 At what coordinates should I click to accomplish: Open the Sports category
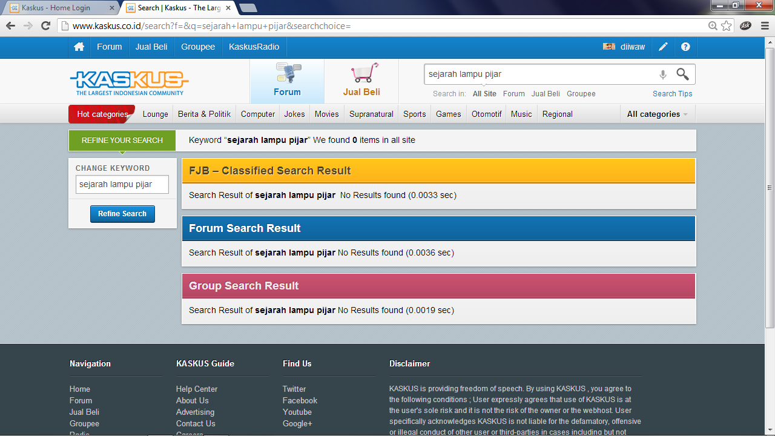[x=415, y=114]
